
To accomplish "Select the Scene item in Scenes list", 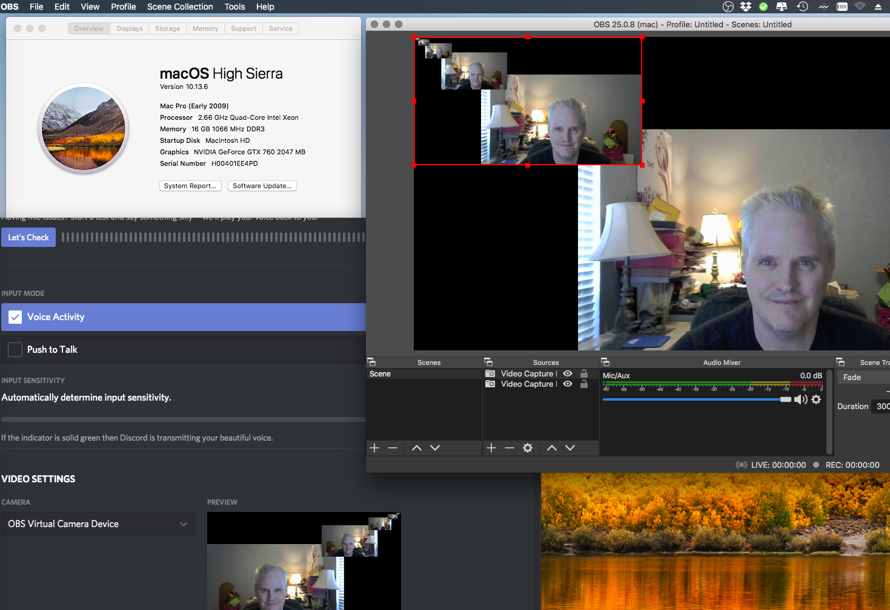I will click(424, 374).
